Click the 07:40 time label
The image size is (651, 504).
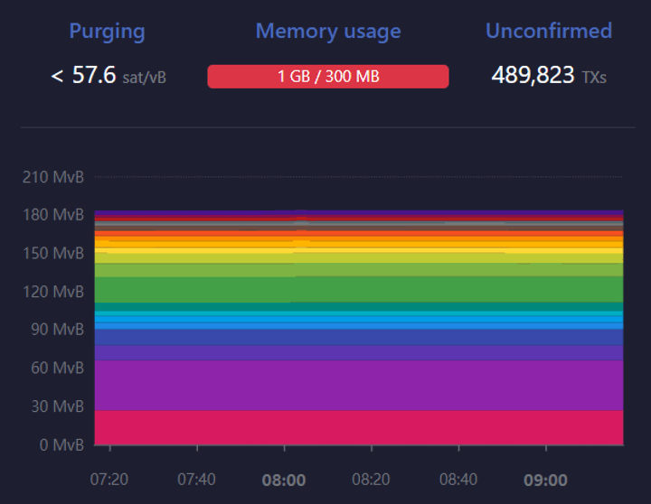tap(196, 480)
